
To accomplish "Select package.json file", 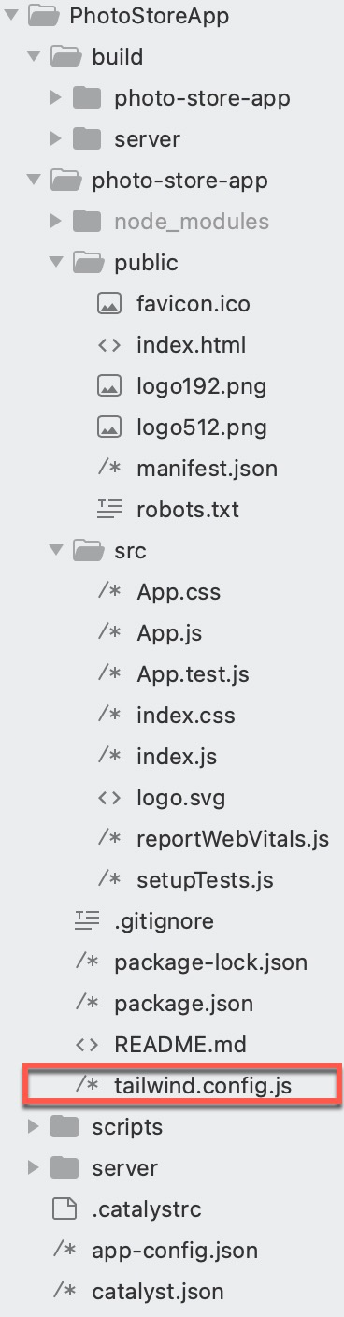I will tap(183, 1004).
